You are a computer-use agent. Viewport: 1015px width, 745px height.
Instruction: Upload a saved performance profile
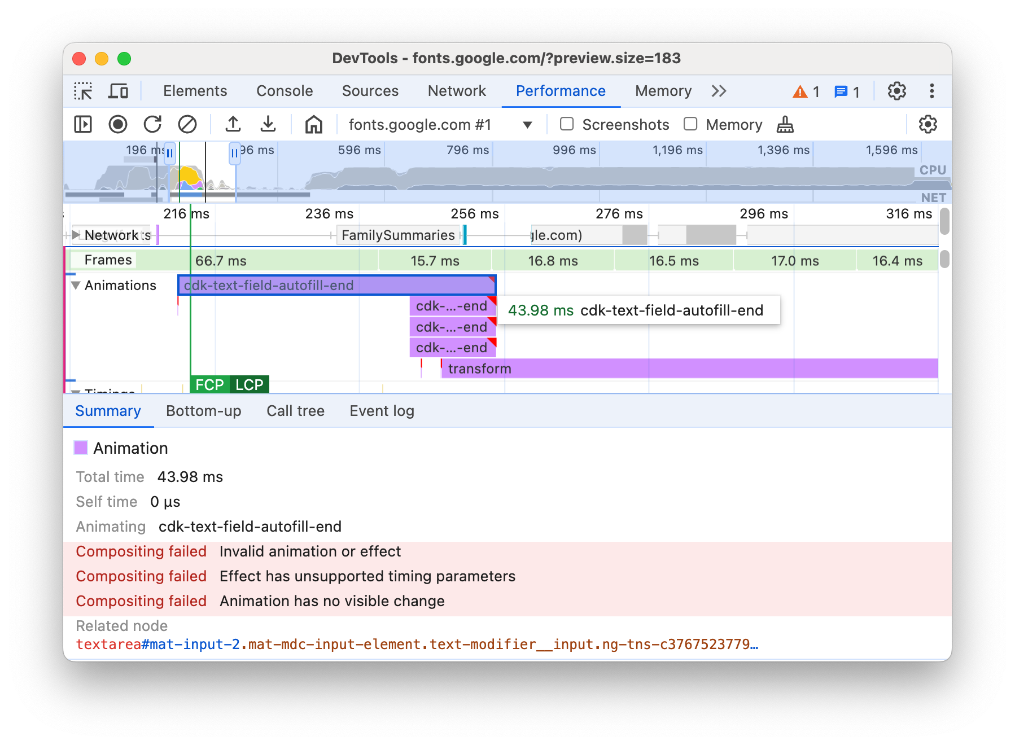(x=233, y=124)
